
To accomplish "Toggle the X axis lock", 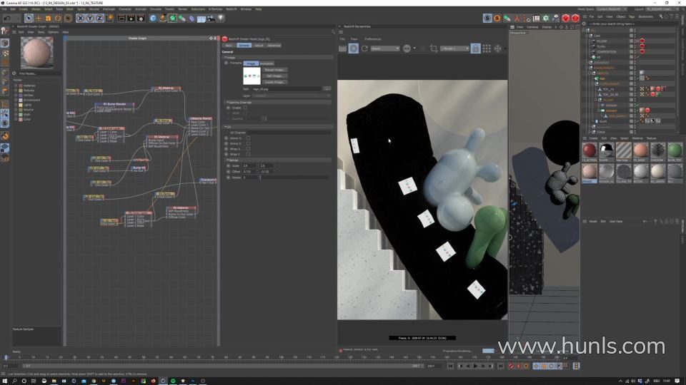I will [x=80, y=19].
